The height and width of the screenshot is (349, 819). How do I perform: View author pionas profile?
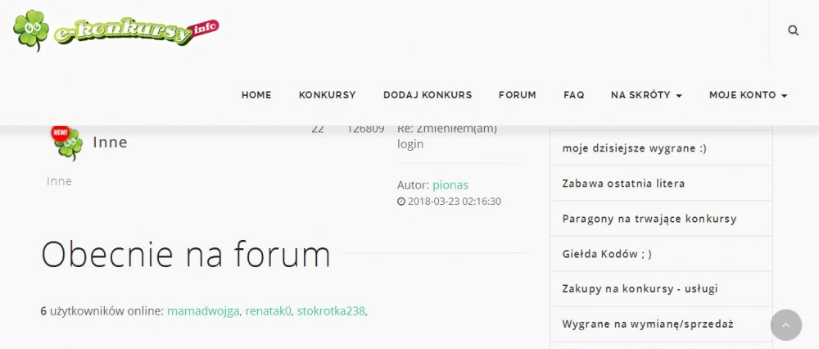point(450,185)
